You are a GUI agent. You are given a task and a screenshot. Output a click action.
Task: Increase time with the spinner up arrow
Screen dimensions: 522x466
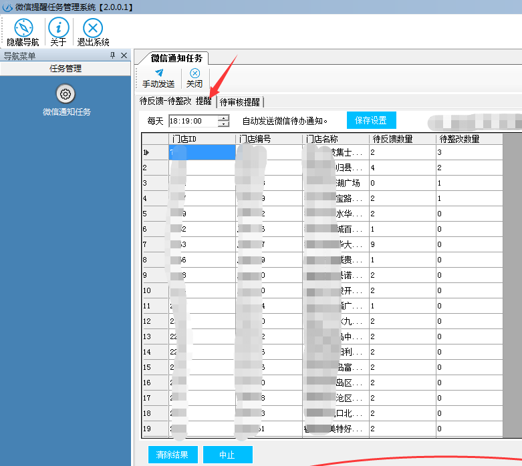click(224, 118)
